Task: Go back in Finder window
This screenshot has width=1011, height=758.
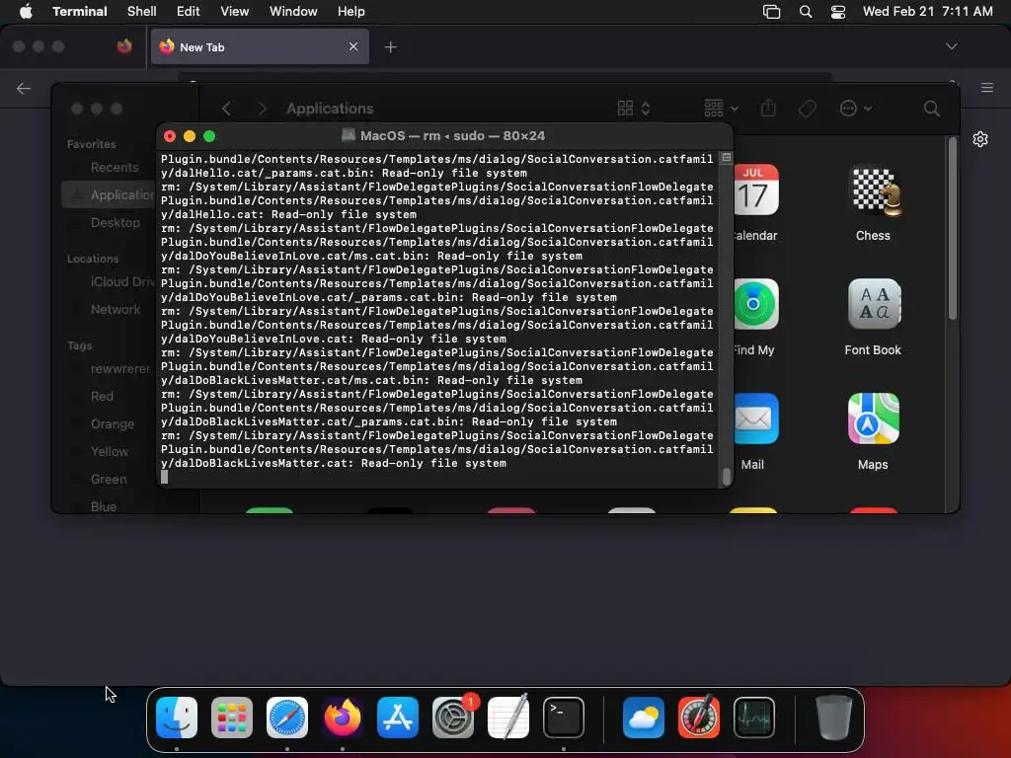Action: point(226,109)
